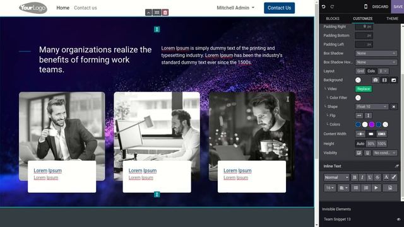Click the bottom padding resize handle
The height and width of the screenshot is (227, 404).
(x=157, y=194)
